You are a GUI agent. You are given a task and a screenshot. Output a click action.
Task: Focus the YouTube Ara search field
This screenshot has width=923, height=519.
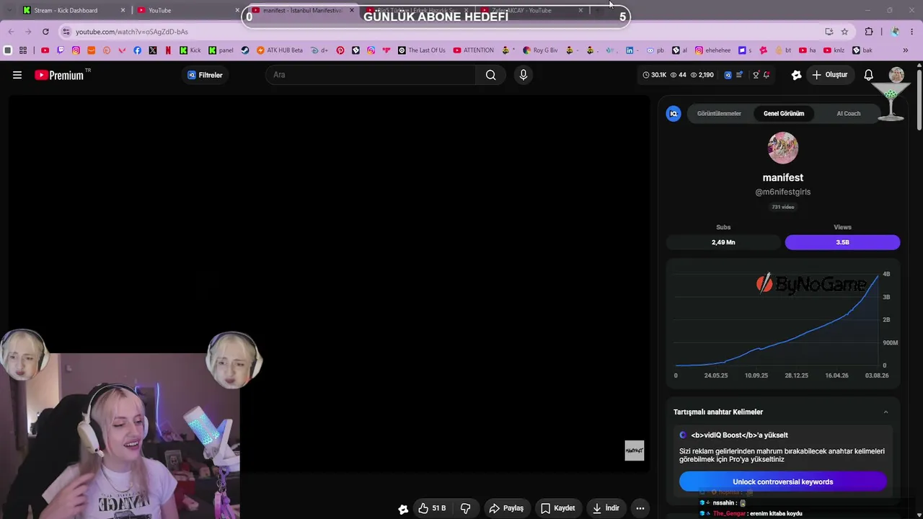[371, 75]
